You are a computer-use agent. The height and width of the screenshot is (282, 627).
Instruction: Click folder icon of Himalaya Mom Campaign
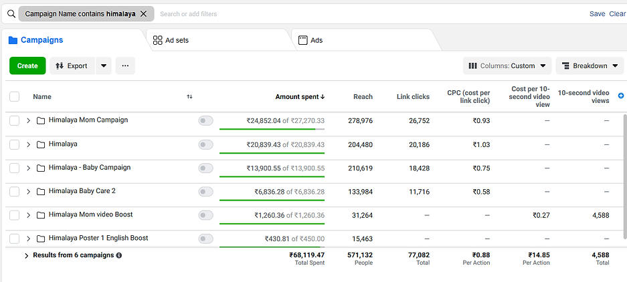(41, 120)
